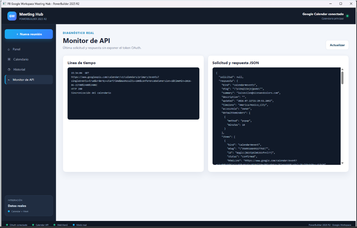The image size is (357, 228).
Task: Click the app icon in title bar
Action: 4,4
